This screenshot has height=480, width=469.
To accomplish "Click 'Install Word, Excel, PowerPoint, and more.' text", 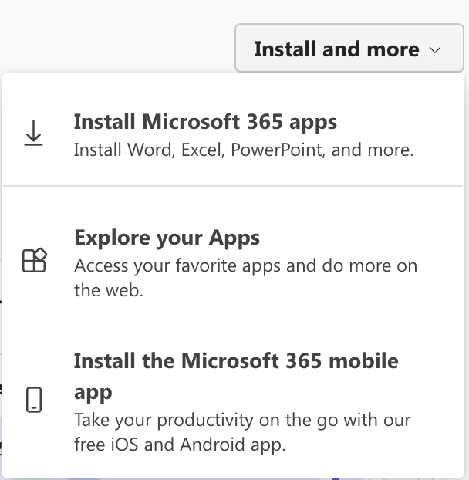I will click(x=244, y=150).
